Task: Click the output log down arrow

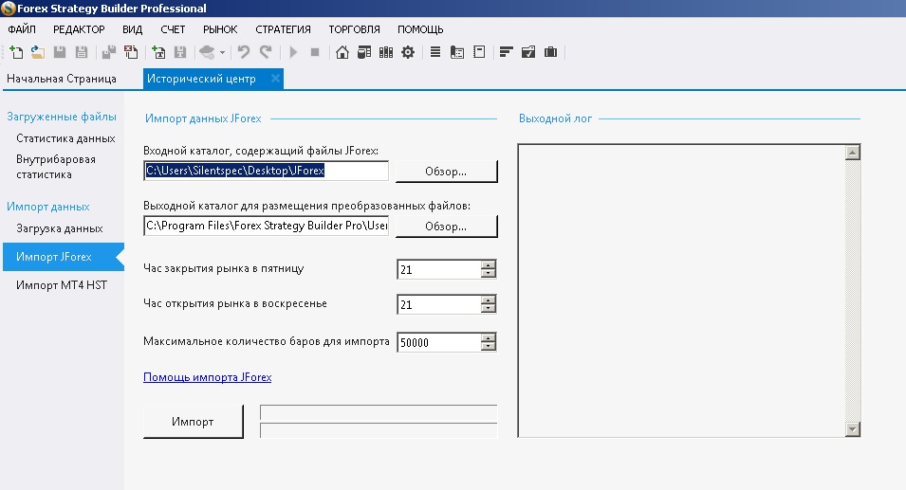Action: click(x=852, y=428)
